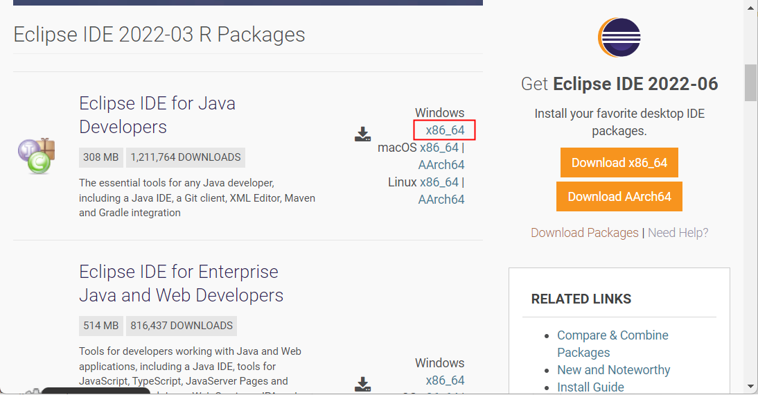
Task: Open the Need Help? link
Action: (x=678, y=233)
